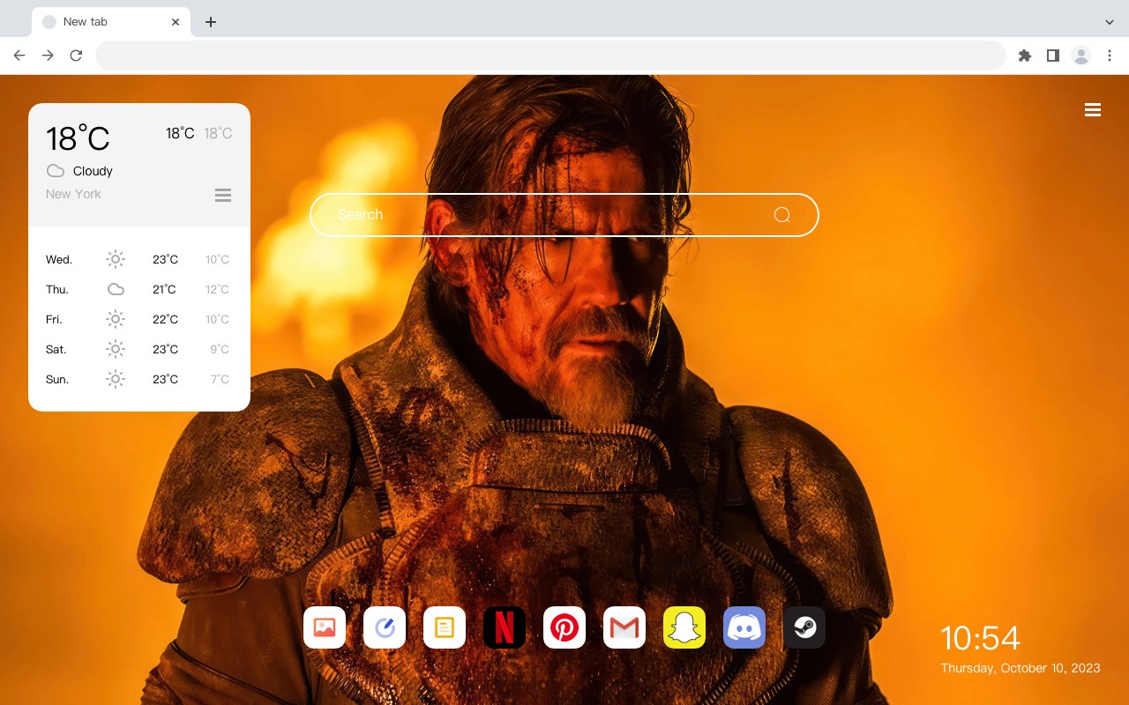Click the sunny icon for Saturday
Viewport: 1129px width, 705px height.
(116, 349)
